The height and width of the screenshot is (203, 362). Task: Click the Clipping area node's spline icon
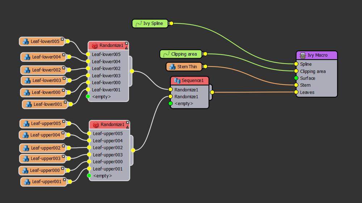coord(166,54)
